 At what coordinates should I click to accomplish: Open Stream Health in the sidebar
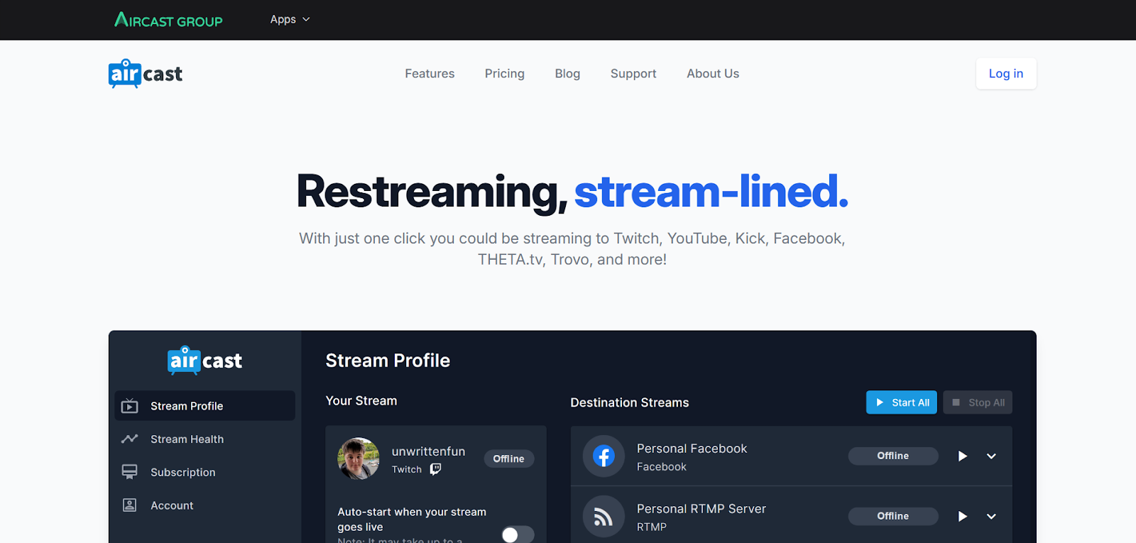point(204,439)
